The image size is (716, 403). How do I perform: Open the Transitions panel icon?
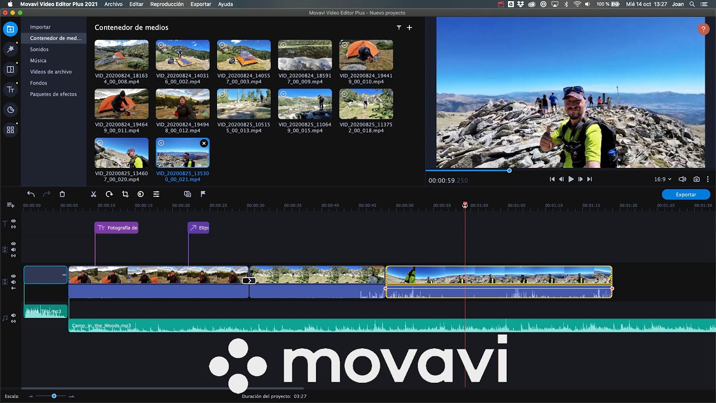point(10,69)
